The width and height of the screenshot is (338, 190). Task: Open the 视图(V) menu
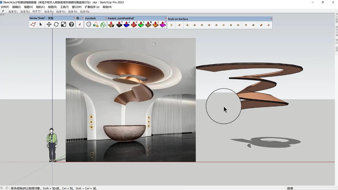coord(28,7)
